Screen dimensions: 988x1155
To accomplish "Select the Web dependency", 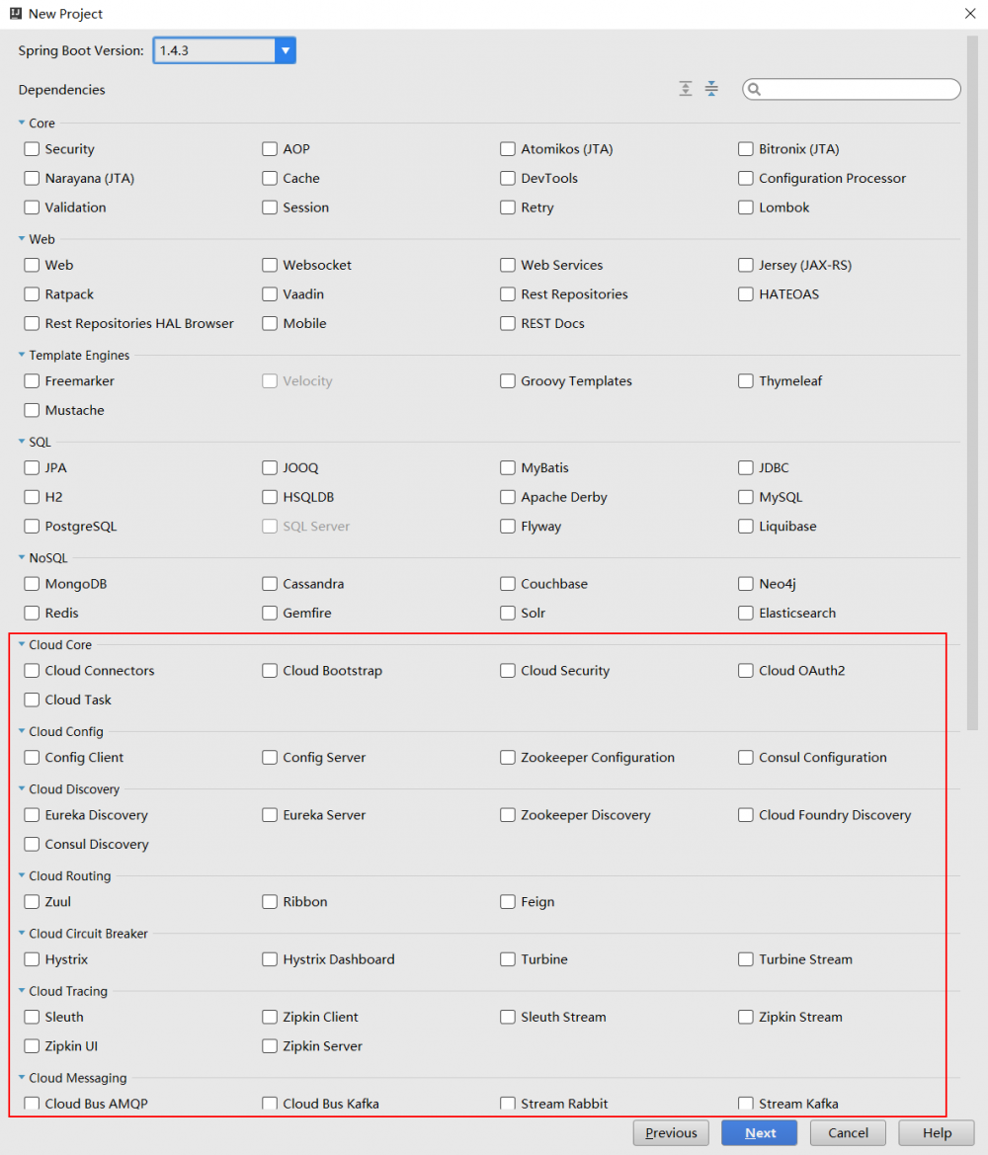I will [x=31, y=265].
